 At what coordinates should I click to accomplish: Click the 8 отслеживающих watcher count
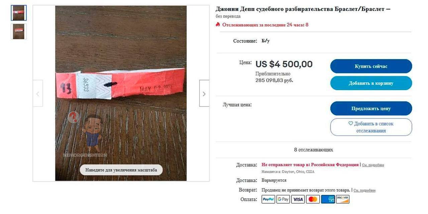313,150
